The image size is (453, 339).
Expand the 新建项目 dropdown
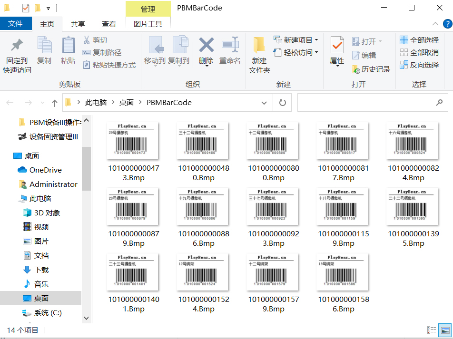(x=316, y=40)
